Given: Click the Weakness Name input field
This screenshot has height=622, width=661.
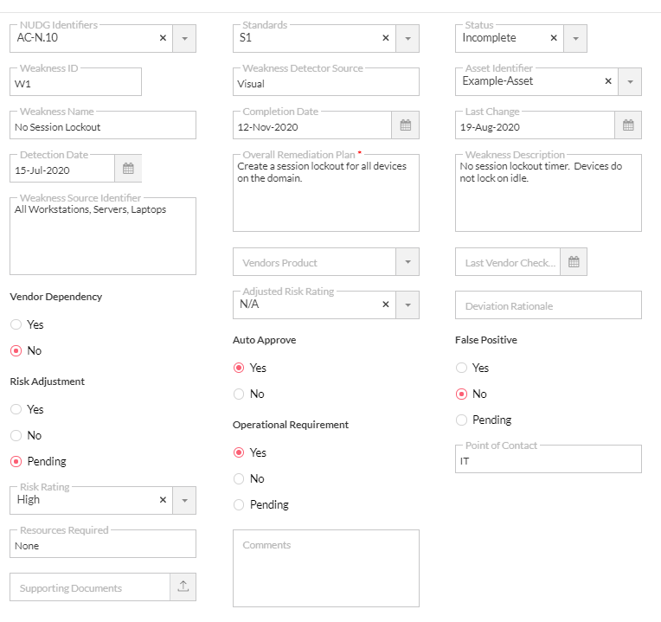Looking at the screenshot, I should click(x=102, y=127).
